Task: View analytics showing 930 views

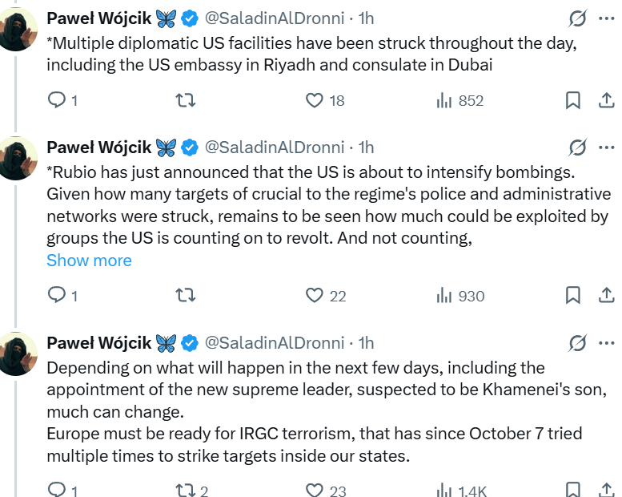Action: [444, 296]
